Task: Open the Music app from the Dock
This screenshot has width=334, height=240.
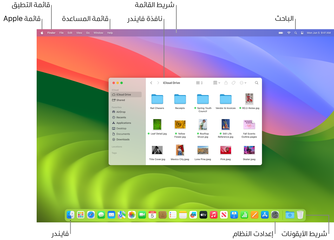Action: [x=213, y=215]
